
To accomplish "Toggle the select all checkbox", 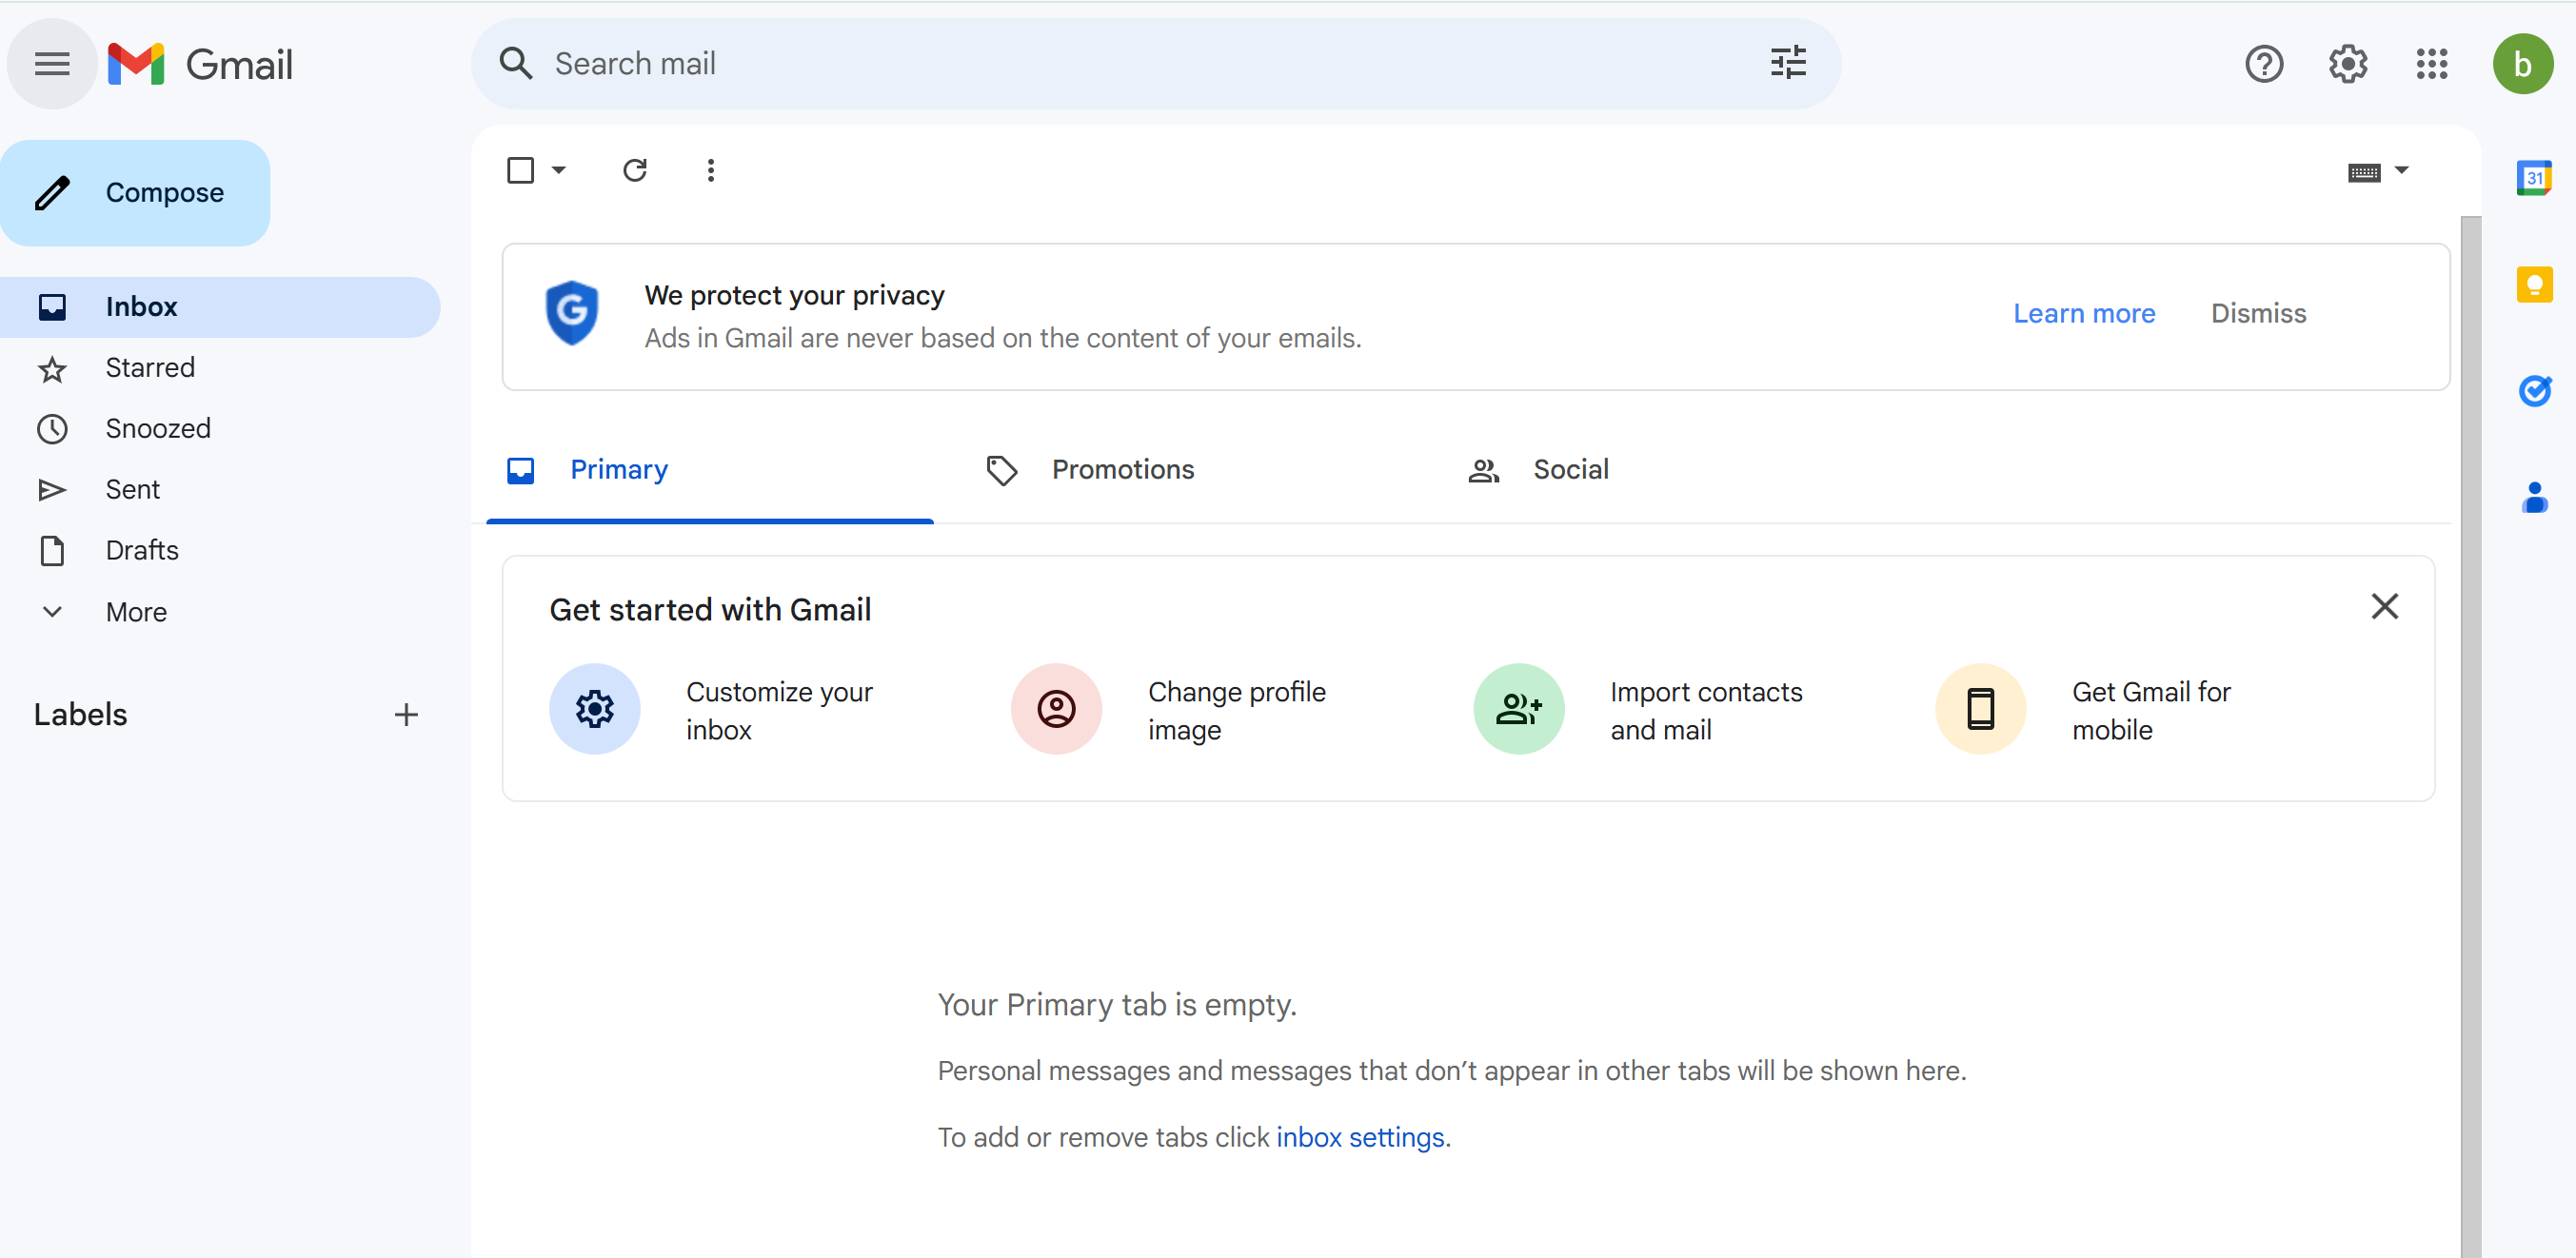I will (x=521, y=170).
